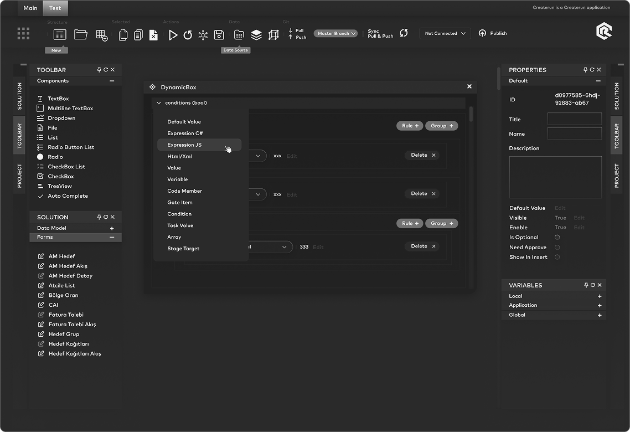The height and width of the screenshot is (432, 630).
Task: Select Expression JS from the menu
Action: (x=184, y=145)
